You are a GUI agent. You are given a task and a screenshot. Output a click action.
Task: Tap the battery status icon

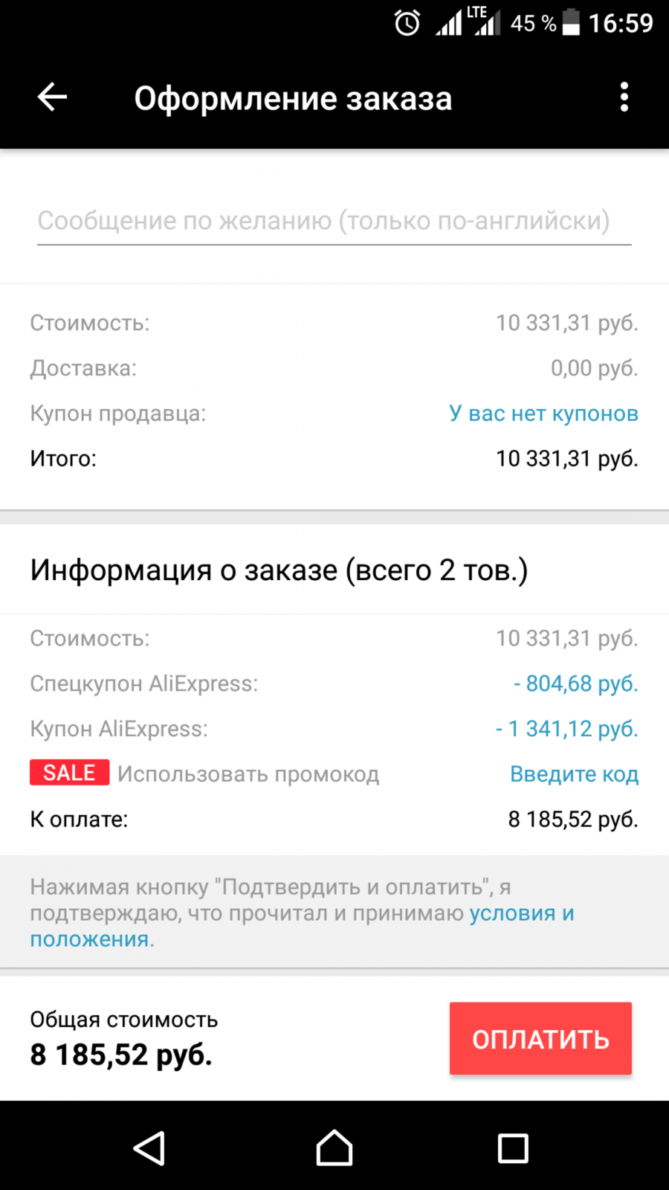[571, 22]
